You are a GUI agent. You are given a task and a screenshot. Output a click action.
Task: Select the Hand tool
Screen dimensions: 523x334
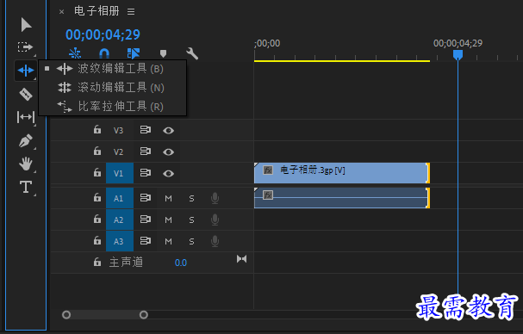(x=26, y=164)
